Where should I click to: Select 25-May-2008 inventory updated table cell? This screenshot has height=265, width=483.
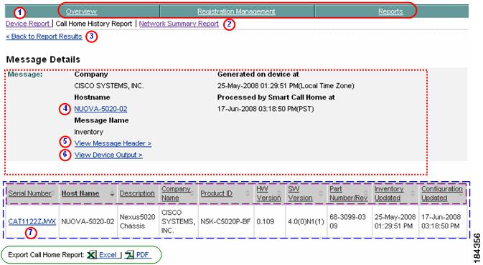[x=395, y=221]
